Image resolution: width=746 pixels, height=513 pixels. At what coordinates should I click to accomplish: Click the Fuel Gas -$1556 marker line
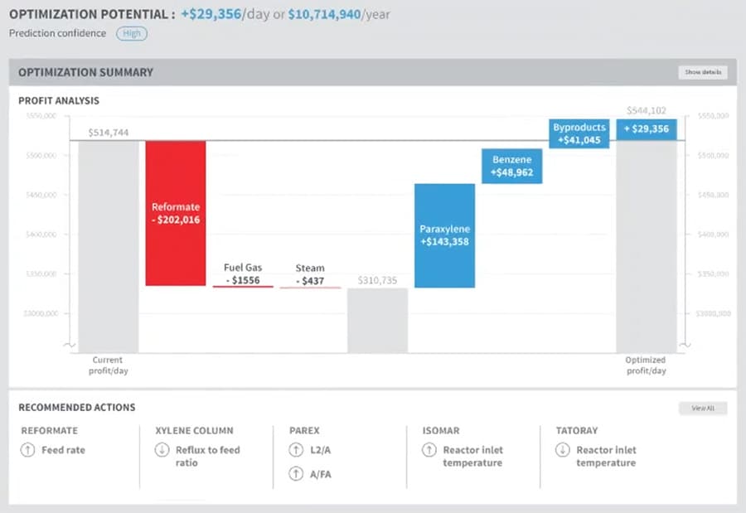pos(243,286)
